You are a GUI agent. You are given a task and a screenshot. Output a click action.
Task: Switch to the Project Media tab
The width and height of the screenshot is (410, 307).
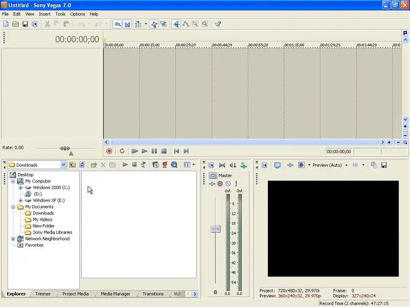[x=76, y=294]
